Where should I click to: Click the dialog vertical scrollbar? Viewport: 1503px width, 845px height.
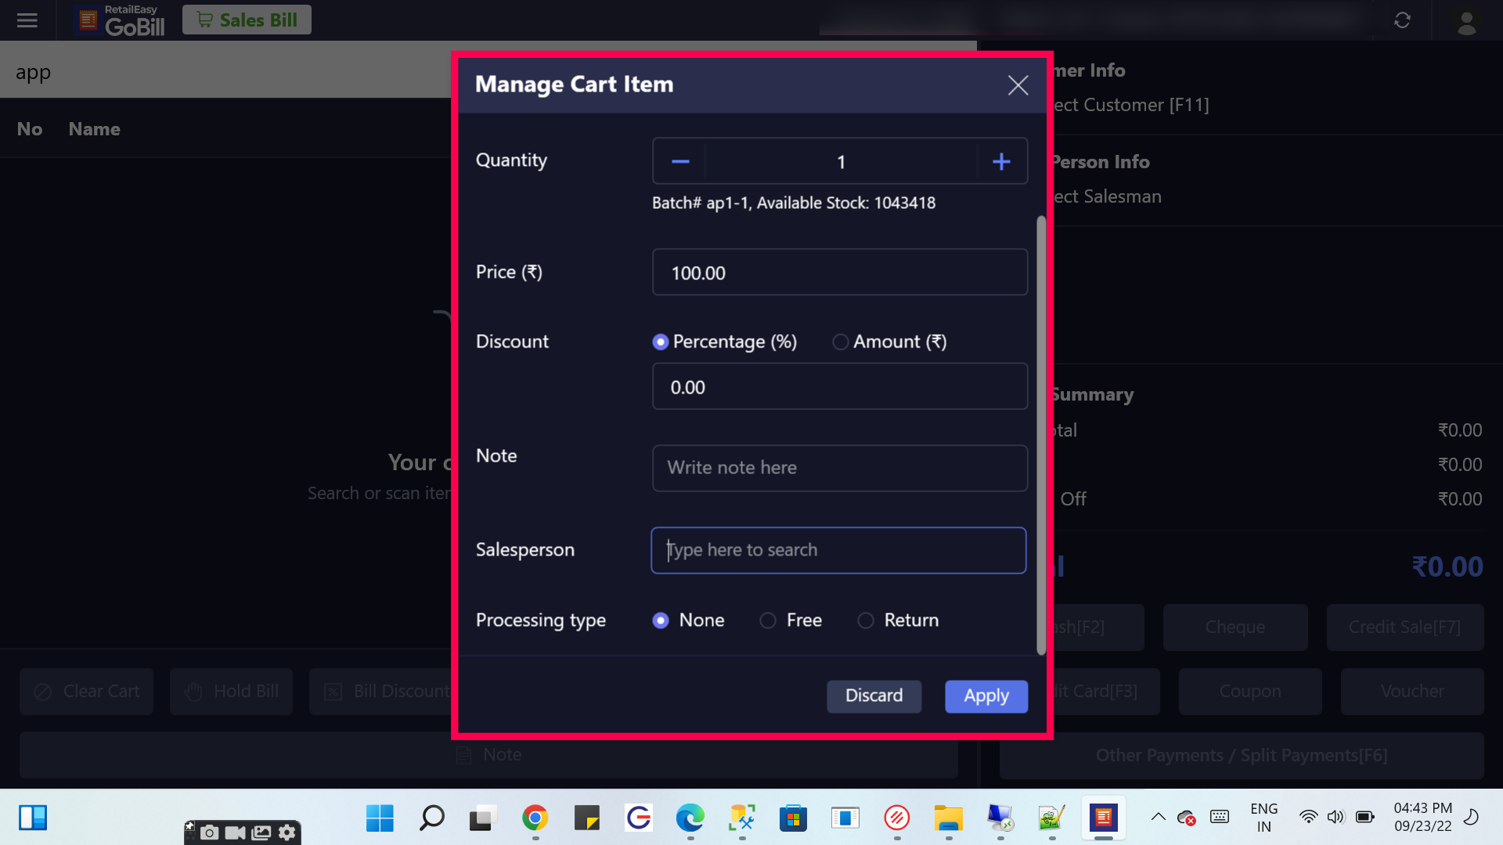(x=1040, y=435)
